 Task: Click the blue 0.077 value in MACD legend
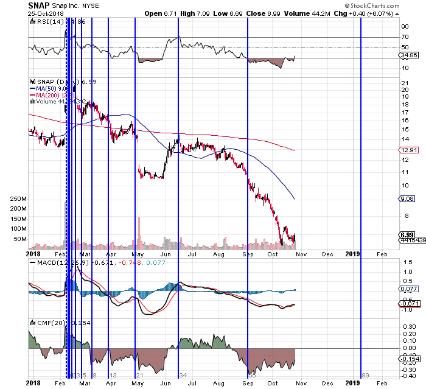tap(156, 262)
